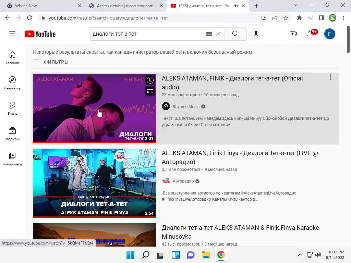Open Навигатор in sidebar
This screenshot has height=263, width=351.
tap(12, 83)
